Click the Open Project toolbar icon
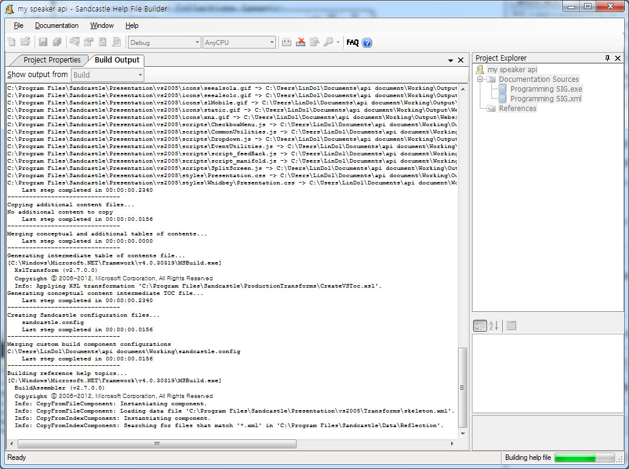Viewport: 629px width, 469px height. pos(24,42)
